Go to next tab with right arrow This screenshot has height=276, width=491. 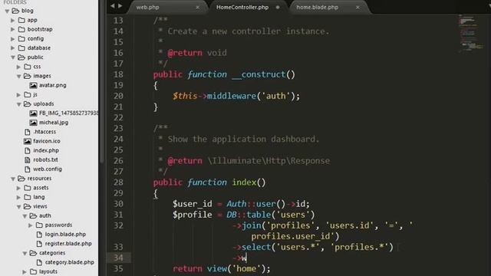[x=120, y=5]
